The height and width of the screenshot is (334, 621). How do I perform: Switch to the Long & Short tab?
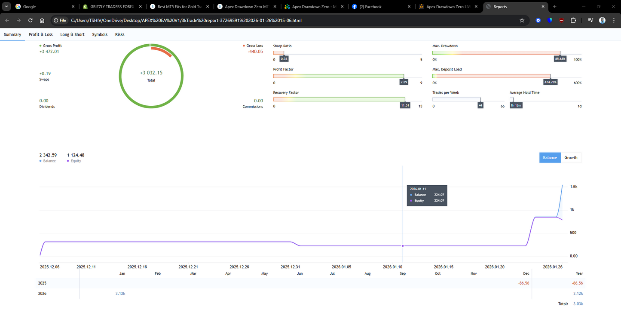[x=72, y=34]
